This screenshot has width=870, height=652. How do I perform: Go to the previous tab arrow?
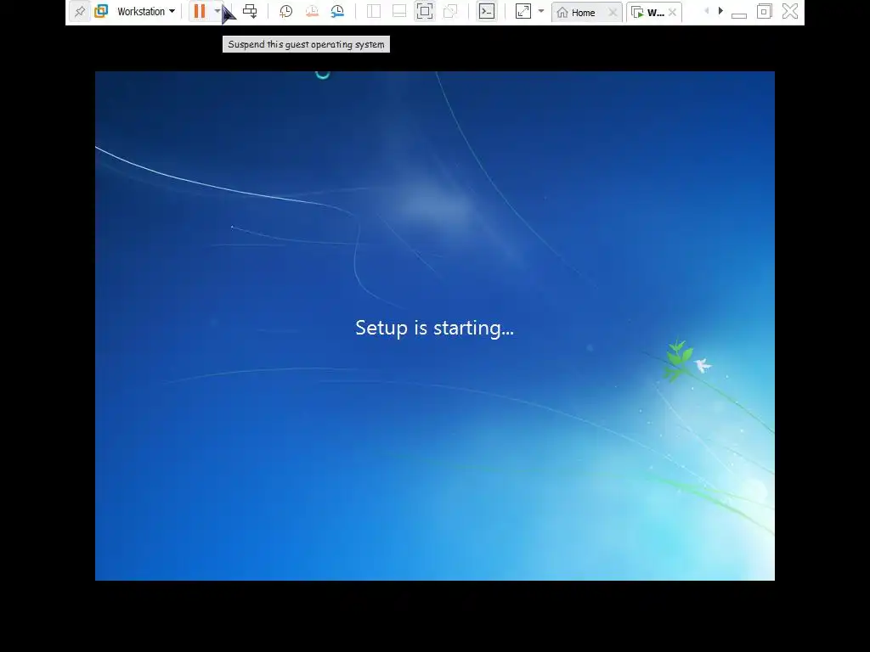coord(707,11)
